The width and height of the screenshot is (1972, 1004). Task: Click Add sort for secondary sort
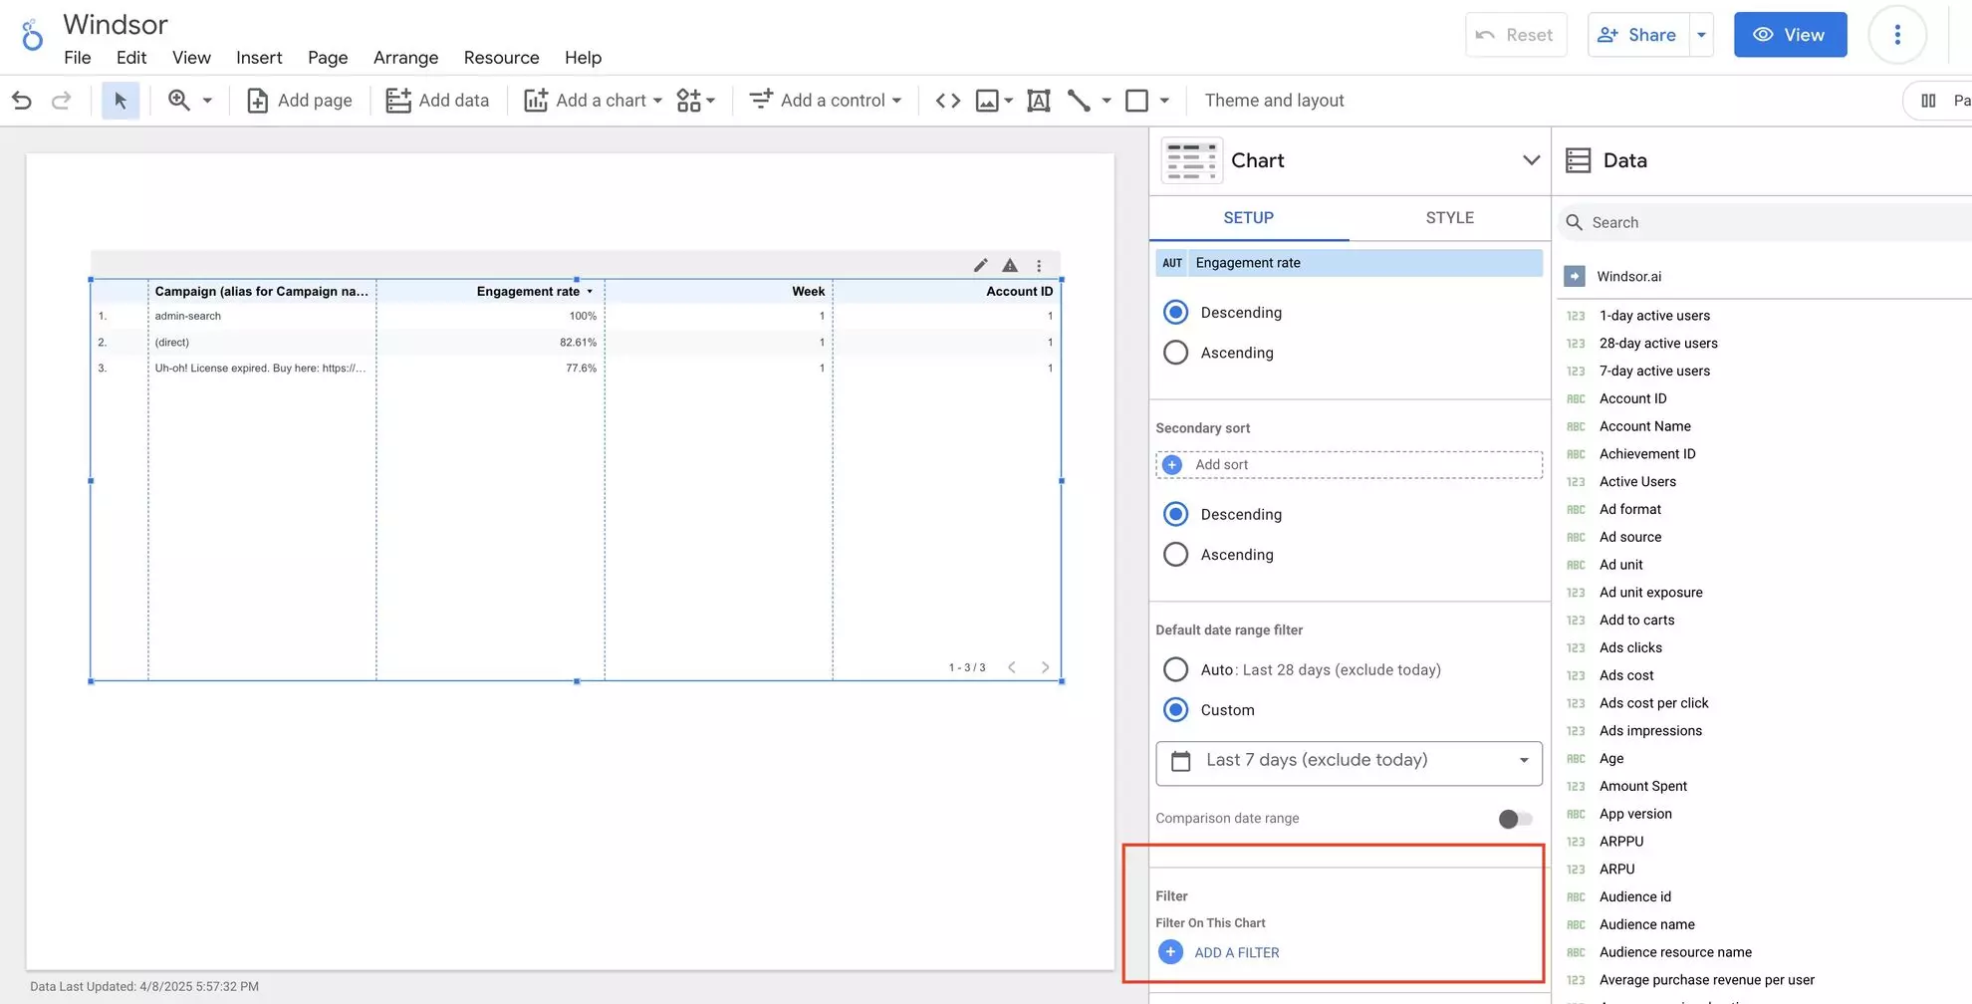[x=1349, y=465]
